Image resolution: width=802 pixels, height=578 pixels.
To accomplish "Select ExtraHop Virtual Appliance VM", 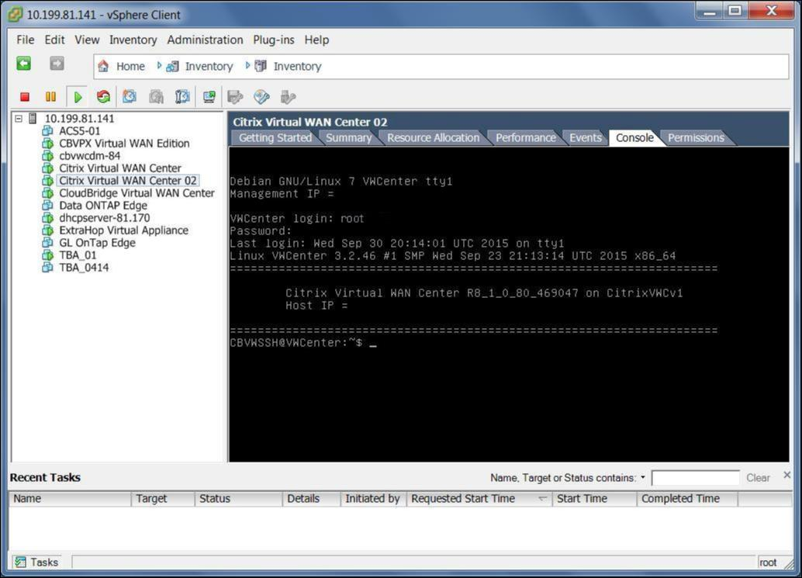I will point(123,230).
